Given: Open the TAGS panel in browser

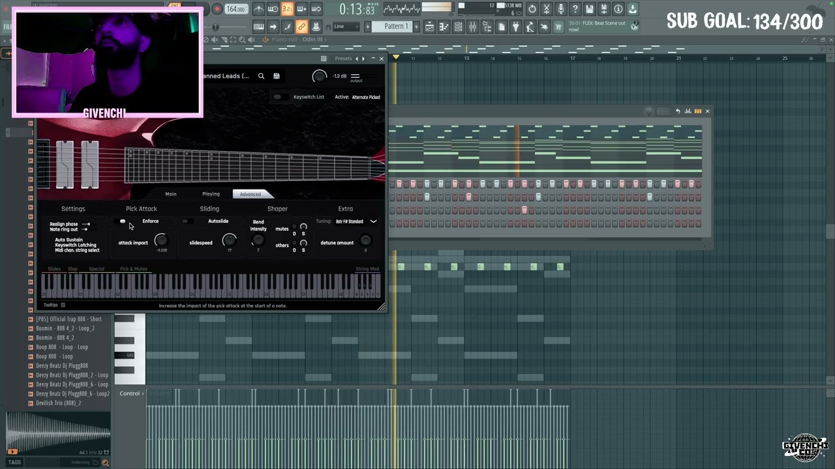Looking at the screenshot, I should click(14, 462).
